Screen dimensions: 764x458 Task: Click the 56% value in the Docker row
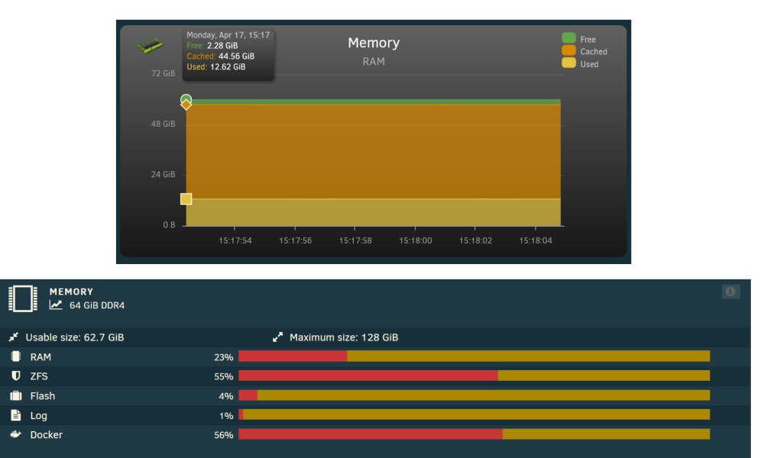pos(224,435)
